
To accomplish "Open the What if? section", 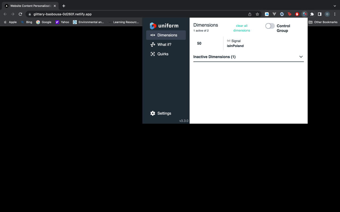I will 166,44.
